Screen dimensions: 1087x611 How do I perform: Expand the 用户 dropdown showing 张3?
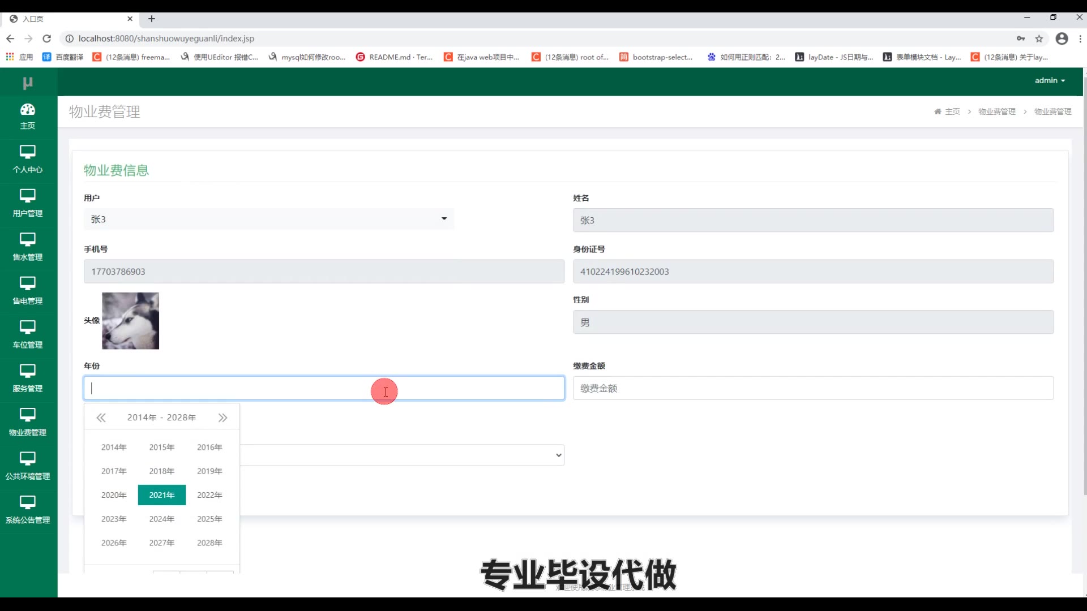click(x=269, y=219)
